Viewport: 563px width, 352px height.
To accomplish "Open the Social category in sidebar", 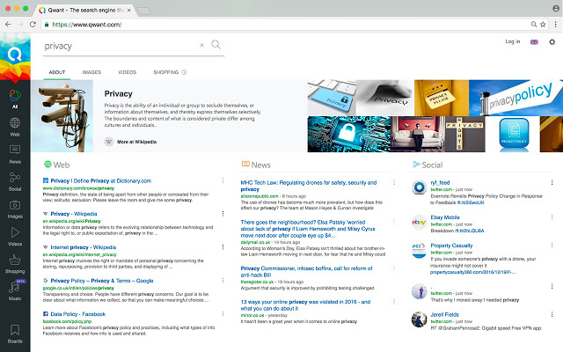I will tap(15, 181).
